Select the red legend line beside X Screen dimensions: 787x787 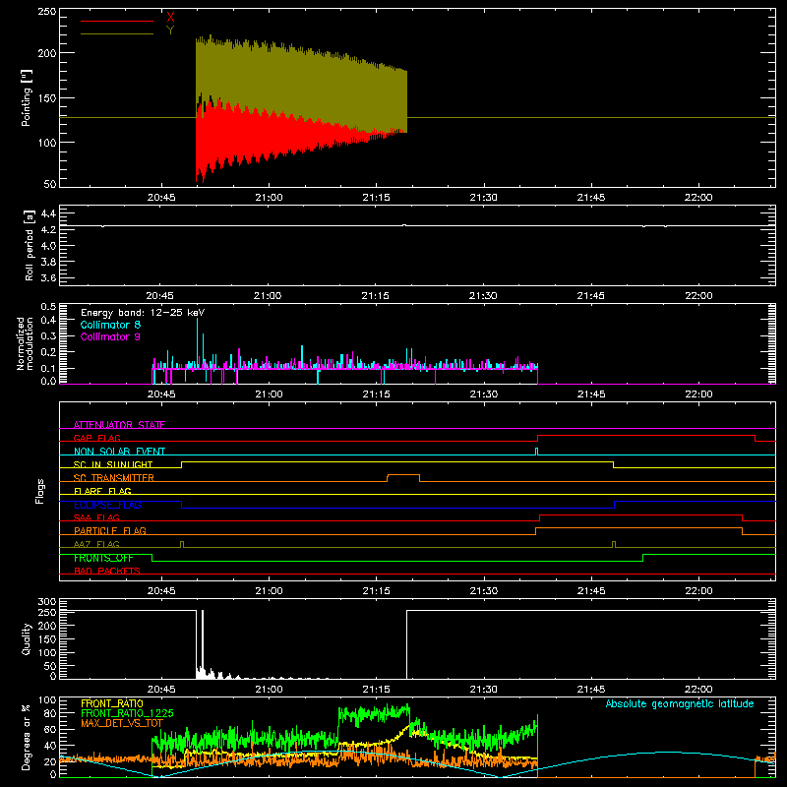click(117, 21)
